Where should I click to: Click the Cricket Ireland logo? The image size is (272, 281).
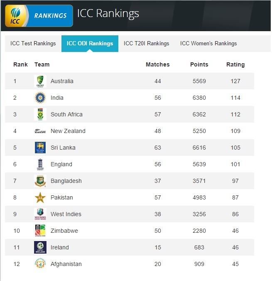click(x=40, y=247)
